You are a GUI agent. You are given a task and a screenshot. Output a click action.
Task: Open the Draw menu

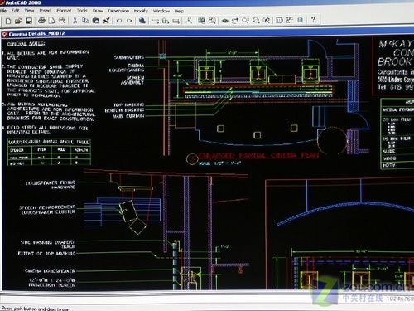coord(98,11)
